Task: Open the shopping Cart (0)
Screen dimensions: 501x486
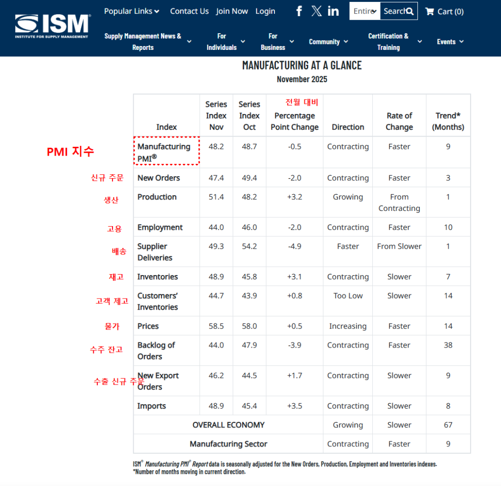Action: click(x=444, y=11)
